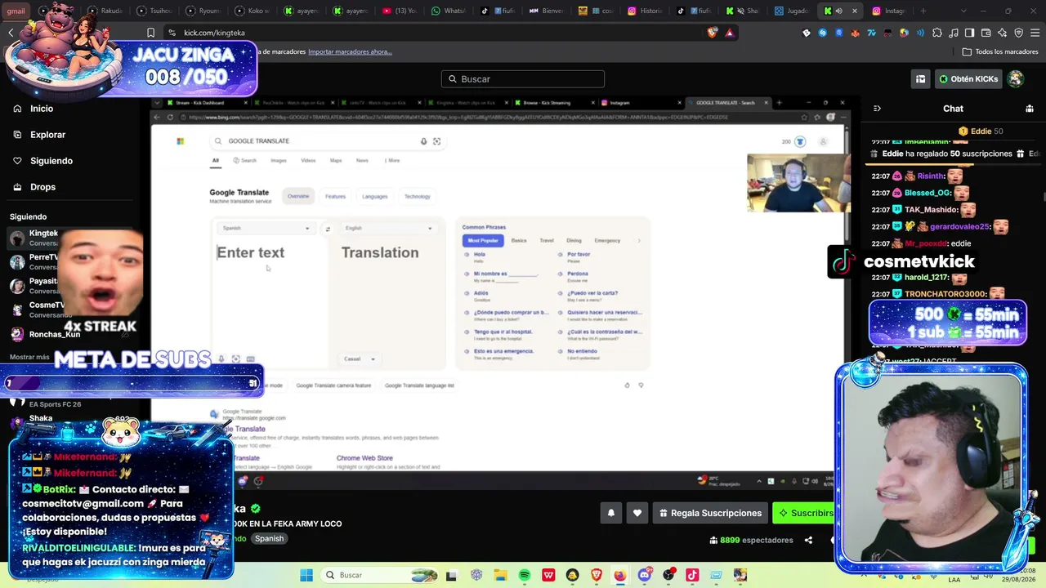Open WPS Office from the taskbar
Image resolution: width=1046 pixels, height=588 pixels.
point(548,575)
